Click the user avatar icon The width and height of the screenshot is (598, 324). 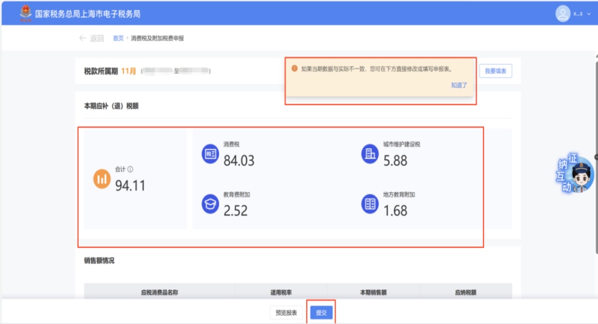(563, 13)
